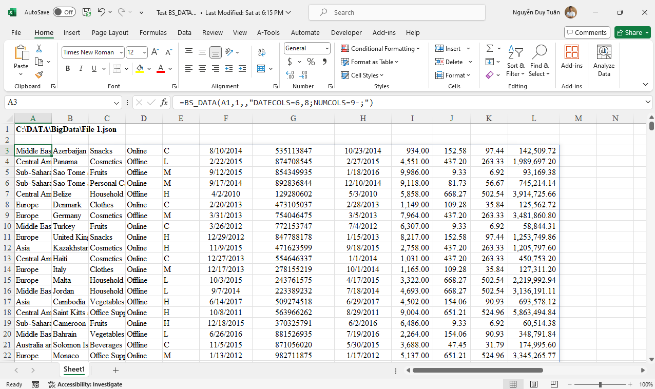Open the General number format dropdown

(327, 48)
